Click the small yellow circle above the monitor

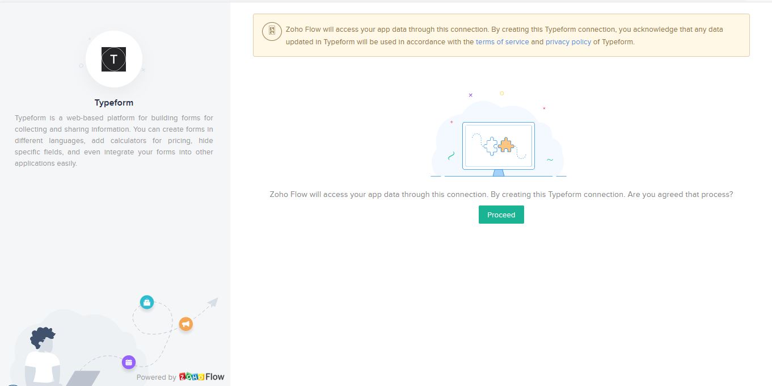pos(501,93)
